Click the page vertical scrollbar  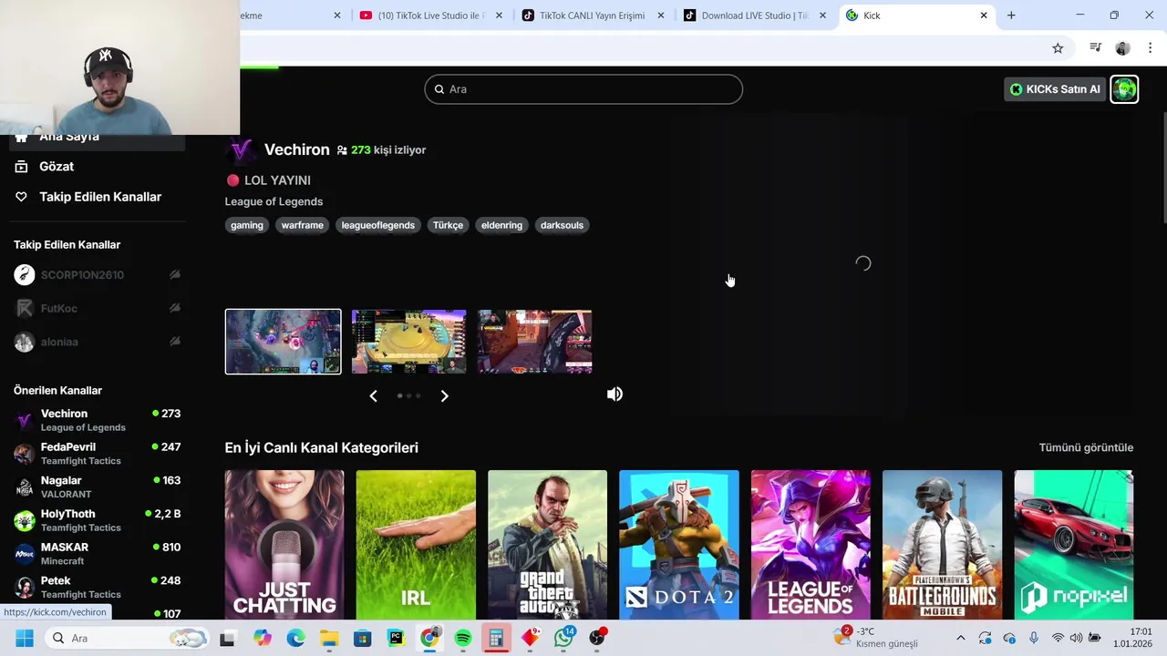click(x=1162, y=169)
